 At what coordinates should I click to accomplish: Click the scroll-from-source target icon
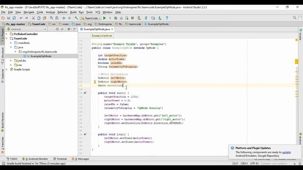(x=57, y=29)
